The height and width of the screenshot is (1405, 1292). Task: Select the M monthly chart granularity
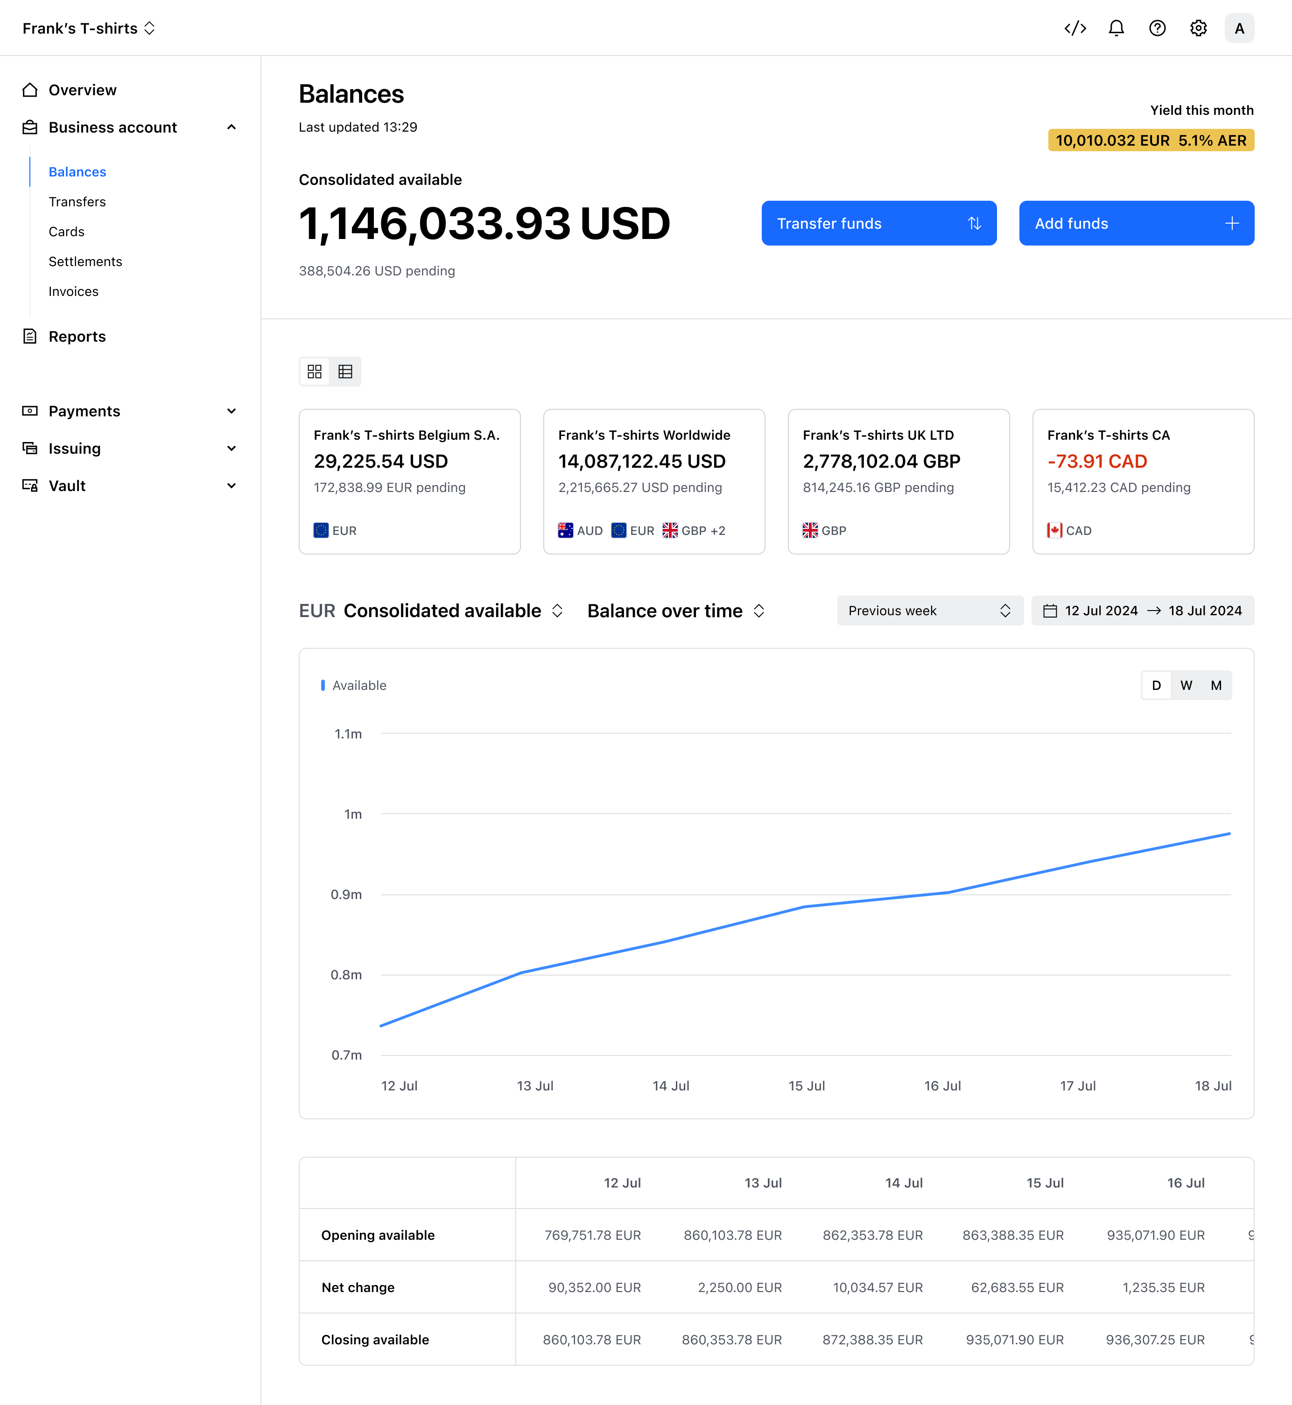pos(1216,685)
